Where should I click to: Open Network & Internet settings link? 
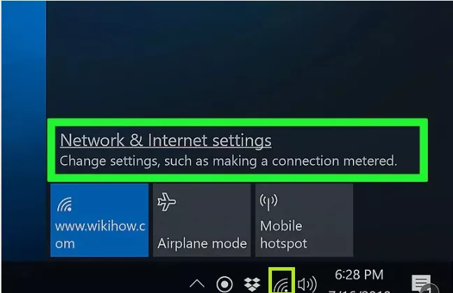tap(166, 141)
